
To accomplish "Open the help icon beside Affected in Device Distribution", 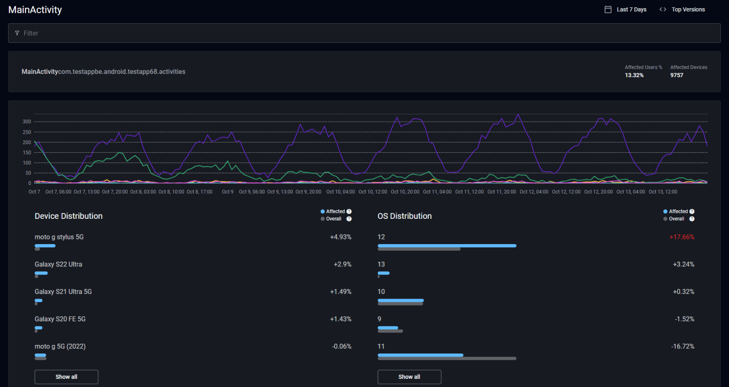I will [349, 211].
